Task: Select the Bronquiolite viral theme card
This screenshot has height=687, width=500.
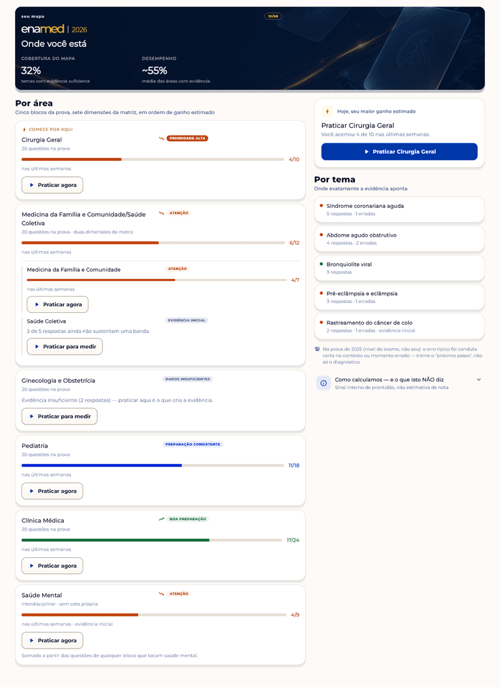Action: (399, 268)
